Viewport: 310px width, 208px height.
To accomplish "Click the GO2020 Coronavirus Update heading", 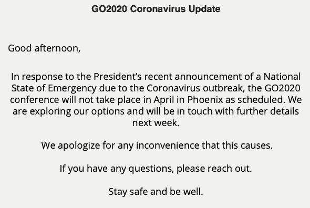I will [156, 9].
